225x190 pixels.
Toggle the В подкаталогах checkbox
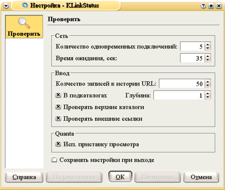coord(58,95)
